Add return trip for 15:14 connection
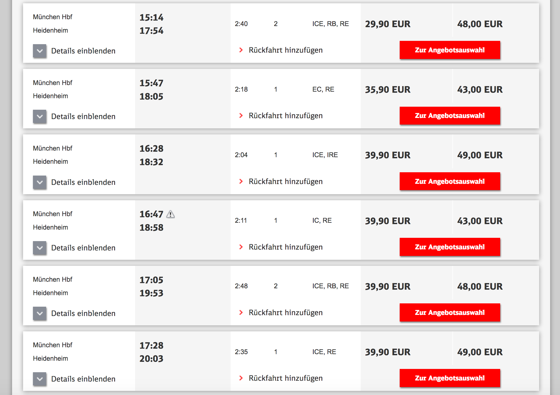Screen dimensions: 560x395 pos(285,50)
